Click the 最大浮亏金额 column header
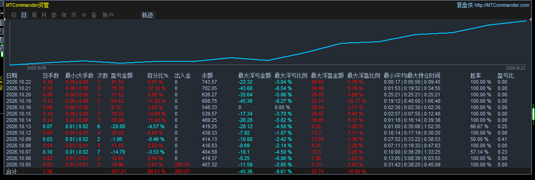 255,75
